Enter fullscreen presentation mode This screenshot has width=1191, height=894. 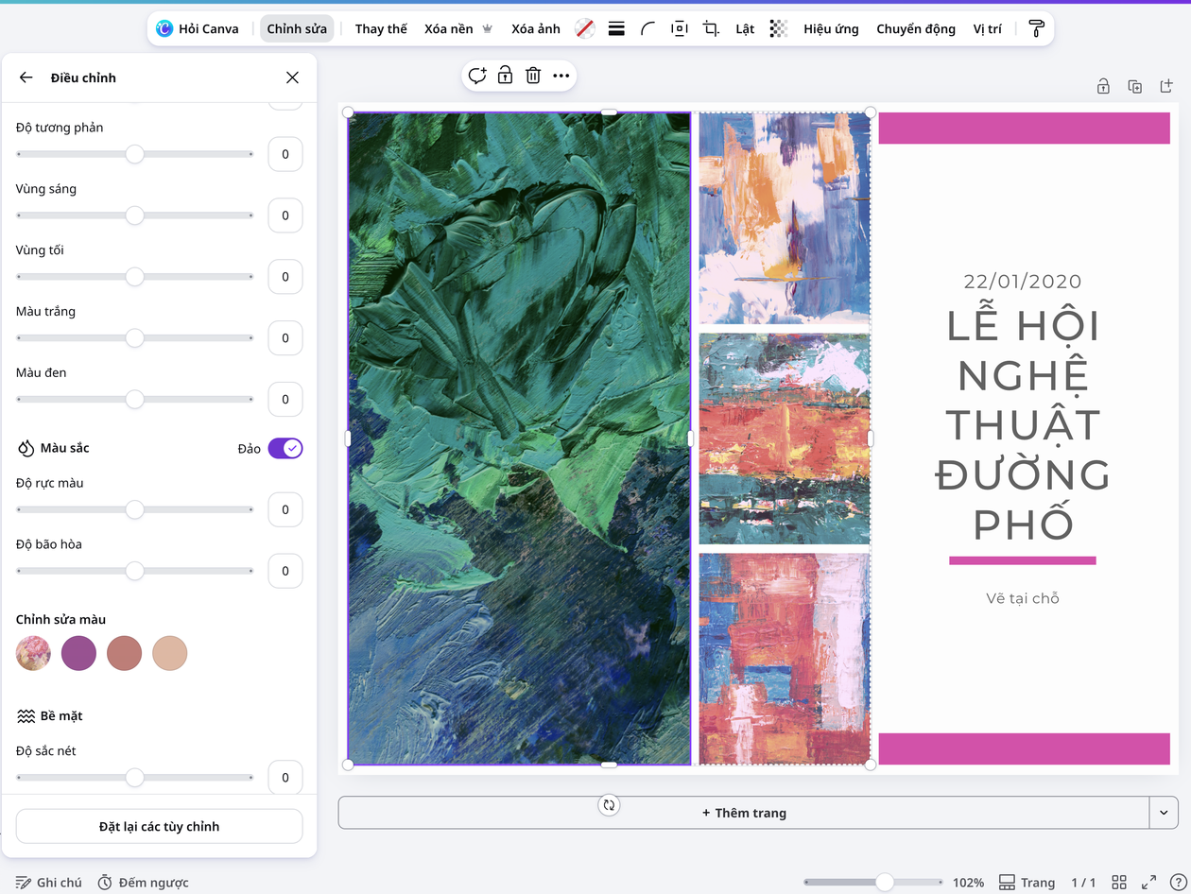[1149, 883]
